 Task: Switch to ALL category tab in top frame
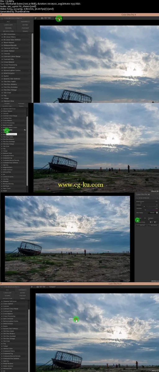(x=8, y=22)
